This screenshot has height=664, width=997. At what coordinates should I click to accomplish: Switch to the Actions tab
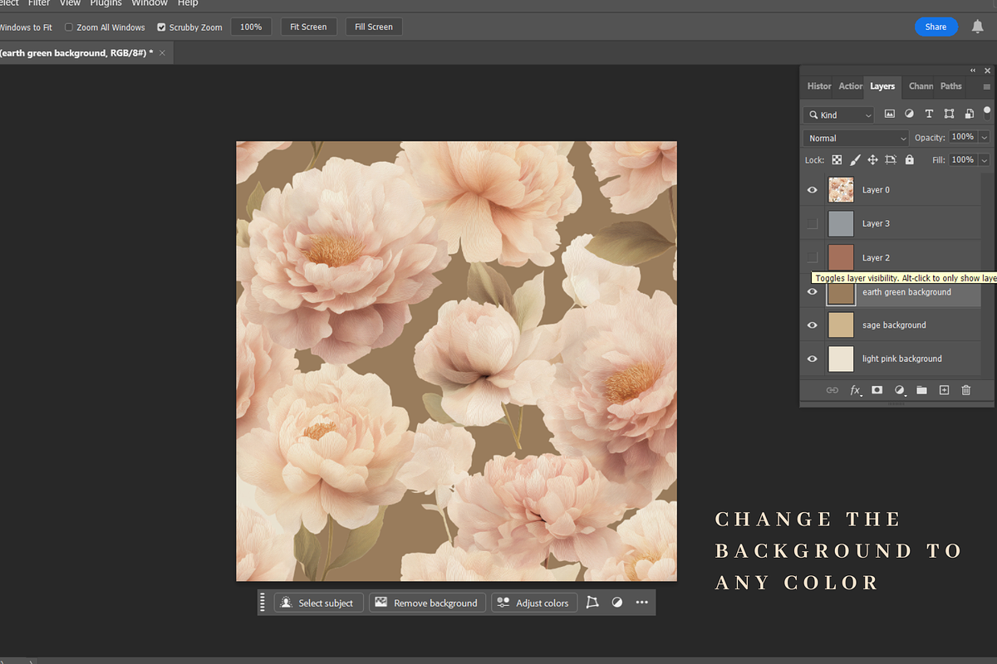point(850,86)
